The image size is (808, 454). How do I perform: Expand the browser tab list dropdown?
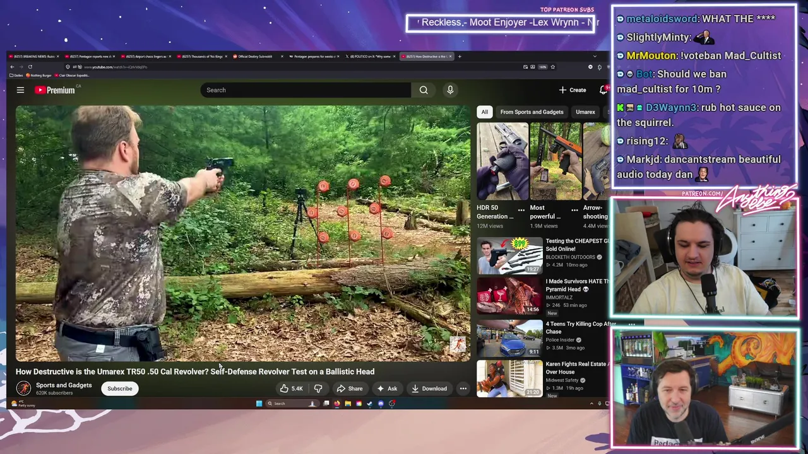[x=595, y=57]
